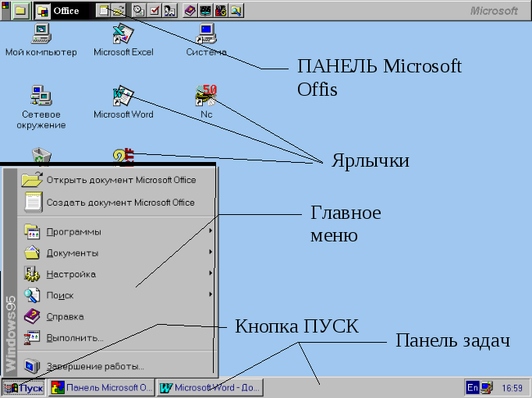The height and width of the screenshot is (398, 532).
Task: Click the tray icon beside En indicator
Action: point(487,388)
